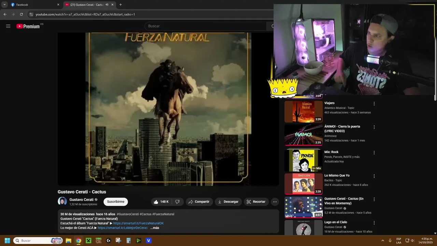Open Snipping Tool in taskbar
This screenshot has width=437, height=246.
click(x=118, y=241)
